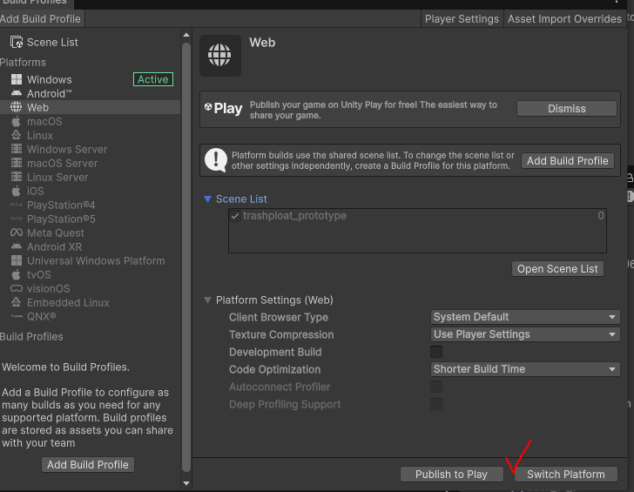Select the Embedded Linux row
The height and width of the screenshot is (492, 634).
coord(90,302)
